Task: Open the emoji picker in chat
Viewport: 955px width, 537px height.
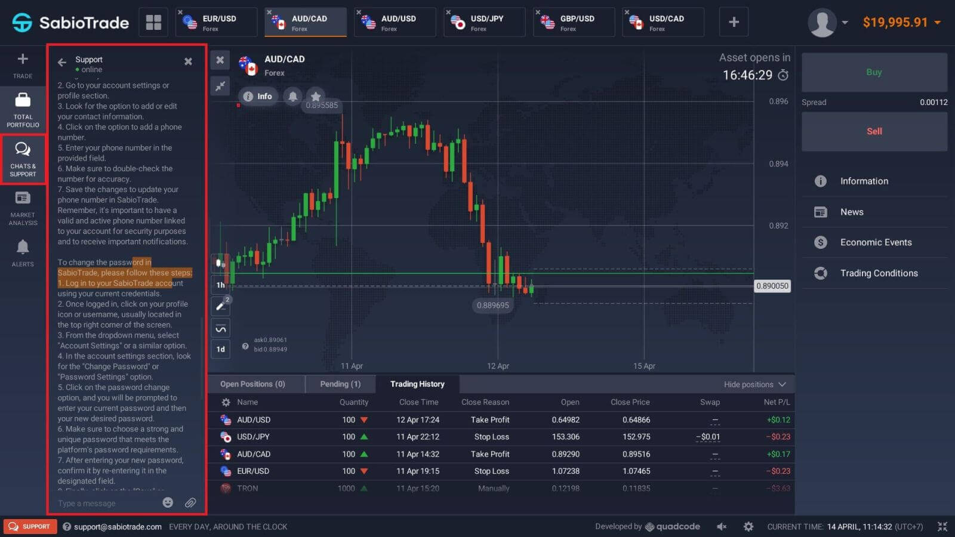Action: [x=168, y=503]
